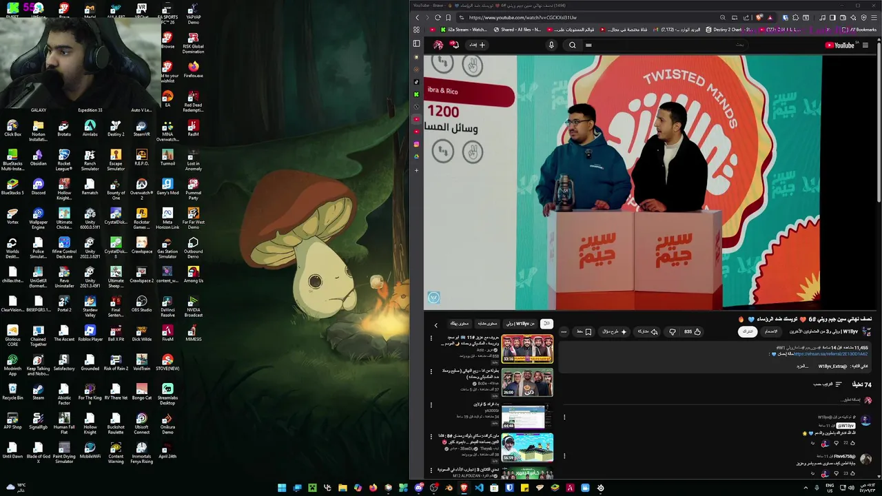
Task: Like the comment with 22 likes
Action: click(x=852, y=443)
